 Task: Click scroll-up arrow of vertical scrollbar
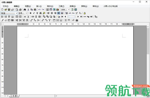pos(148,27)
